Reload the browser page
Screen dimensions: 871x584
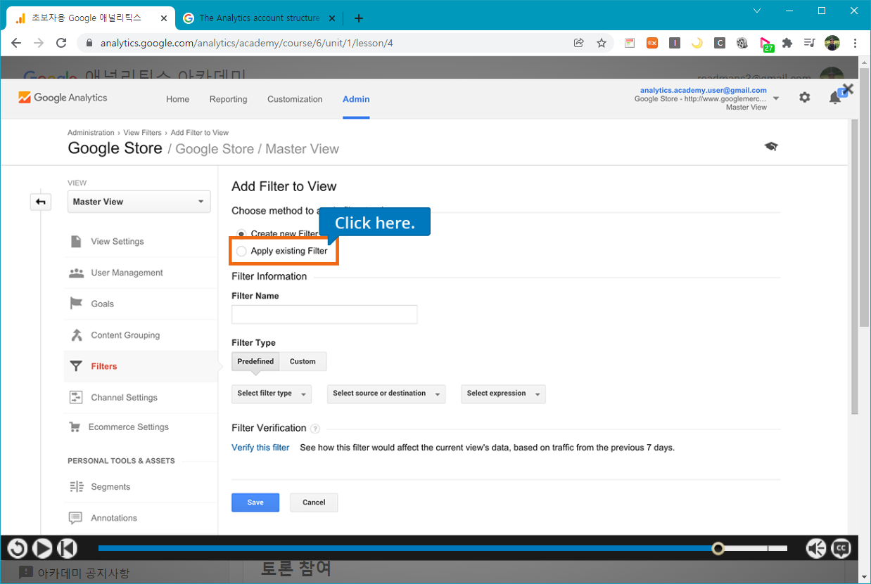click(61, 43)
